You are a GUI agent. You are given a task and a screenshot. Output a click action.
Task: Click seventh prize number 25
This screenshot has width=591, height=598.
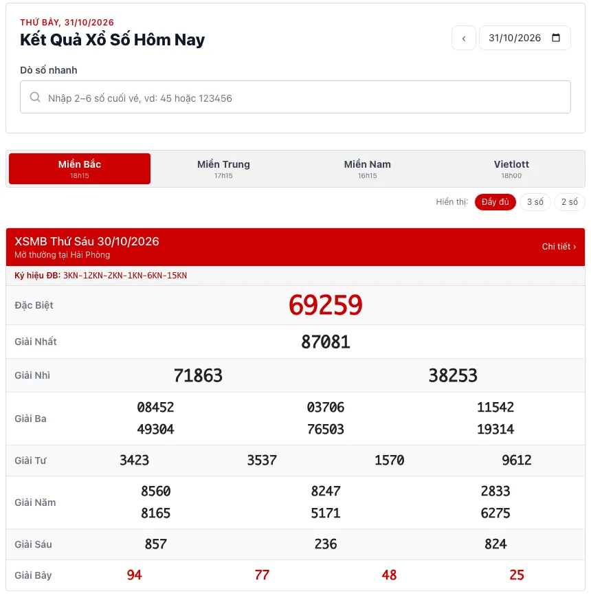coord(517,575)
